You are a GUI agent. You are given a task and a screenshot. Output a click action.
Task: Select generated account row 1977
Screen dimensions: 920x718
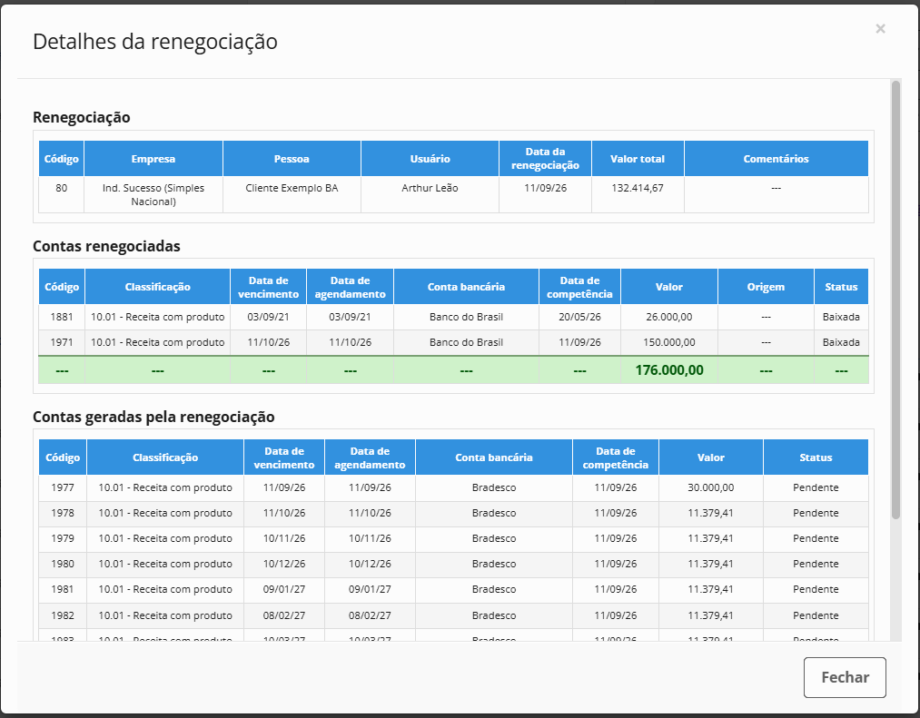coord(453,487)
